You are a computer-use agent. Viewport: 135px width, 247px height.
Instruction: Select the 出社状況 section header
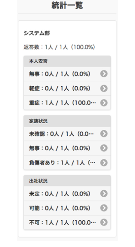[67, 181]
